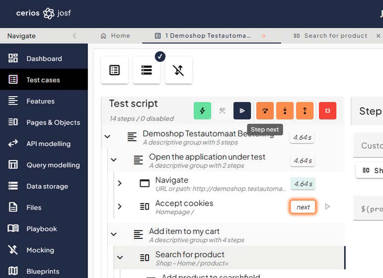Collapse the Navigate sidebar with the chevron

75,36
